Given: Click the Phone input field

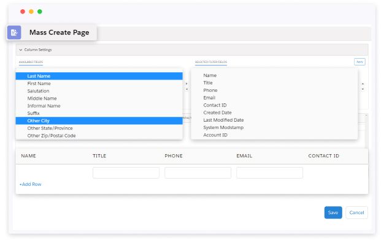Looking at the screenshot, I should click(198, 173).
